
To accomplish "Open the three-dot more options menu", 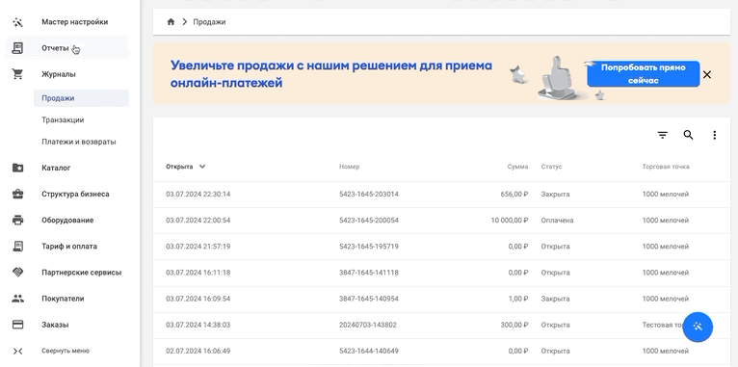I will [715, 136].
